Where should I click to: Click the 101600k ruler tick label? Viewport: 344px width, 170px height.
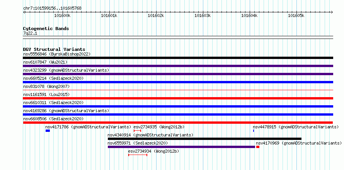click(62, 15)
